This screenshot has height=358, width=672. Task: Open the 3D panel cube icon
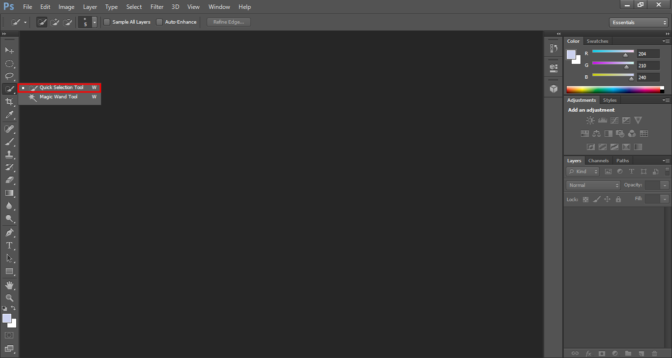tap(553, 89)
